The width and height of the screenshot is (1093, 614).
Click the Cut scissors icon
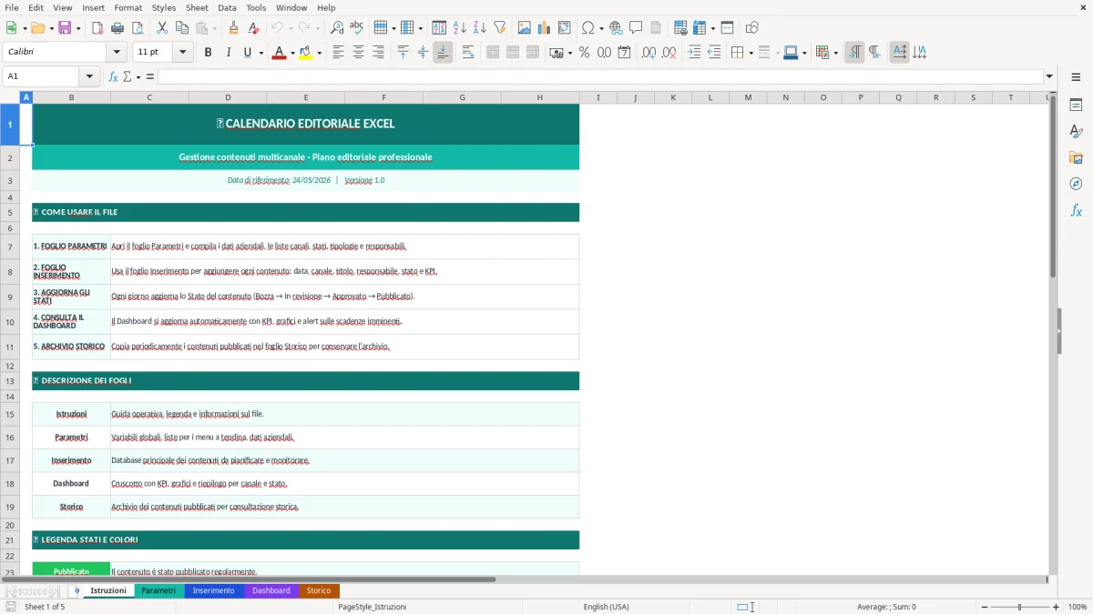[x=162, y=28]
